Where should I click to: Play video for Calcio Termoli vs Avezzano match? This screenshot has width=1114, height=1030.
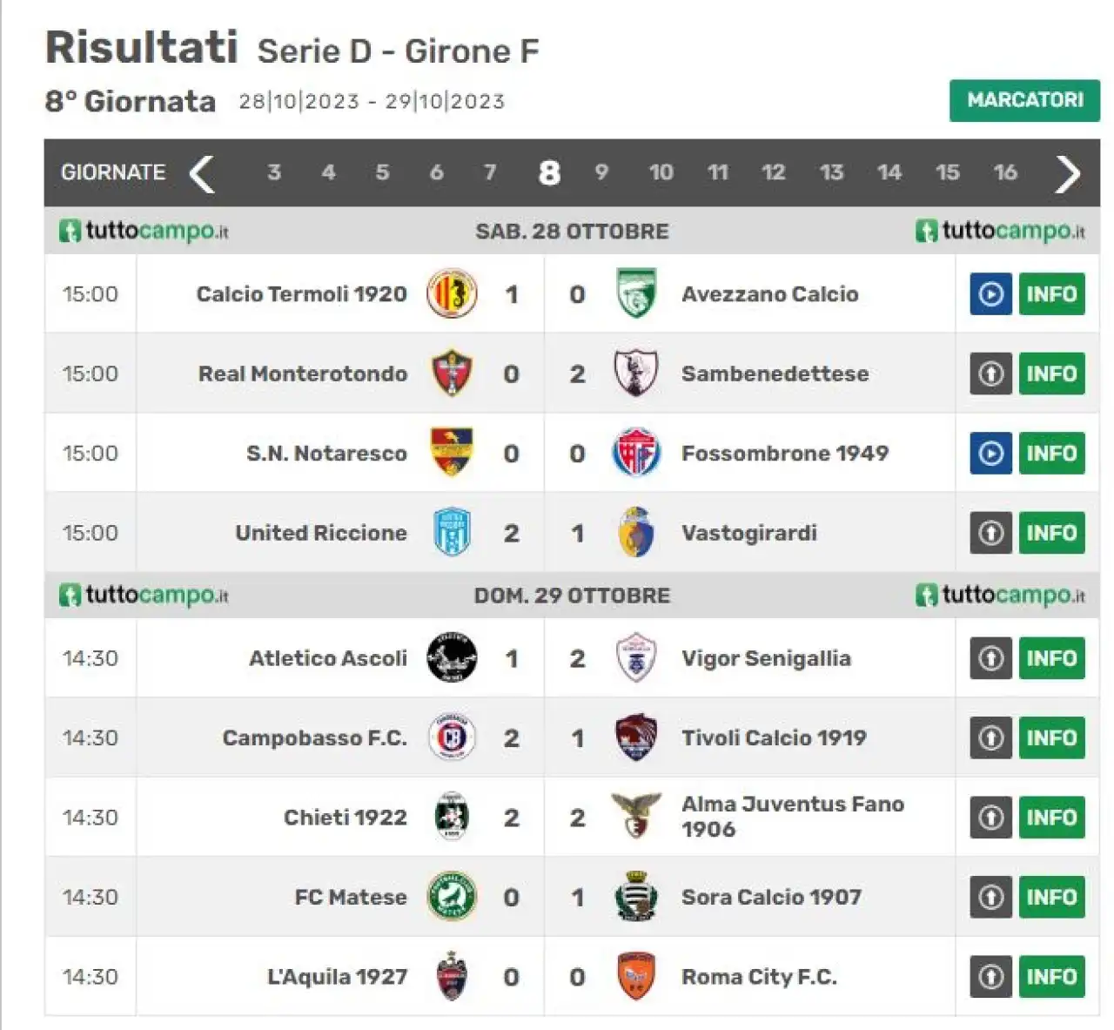click(x=990, y=294)
